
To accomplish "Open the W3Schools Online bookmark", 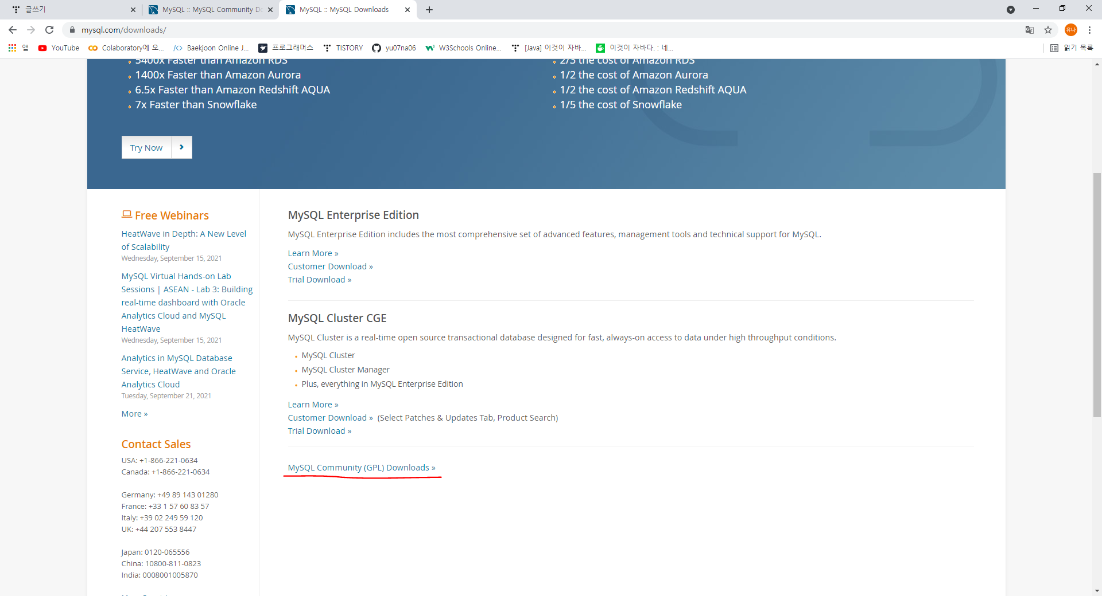I will (463, 48).
